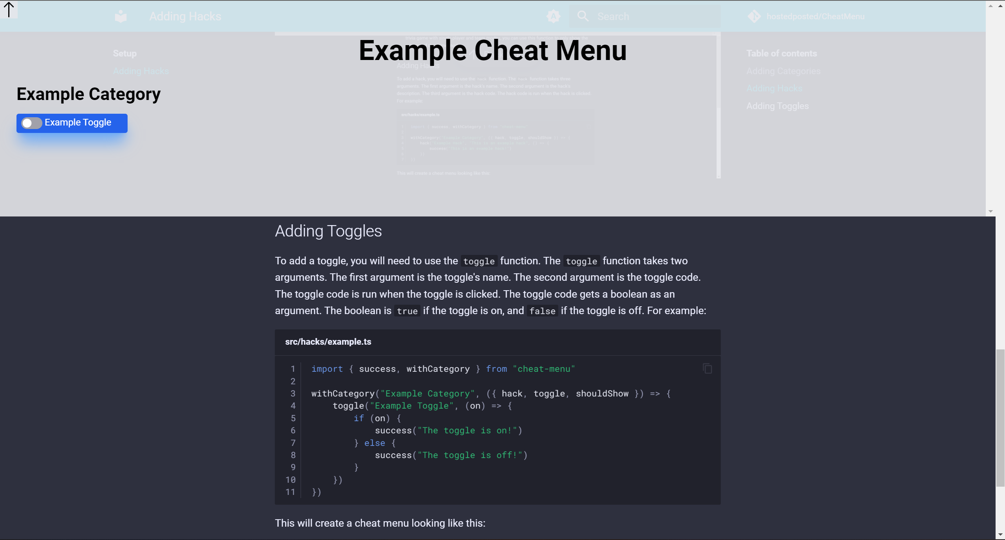The height and width of the screenshot is (540, 1005).
Task: Jump to Adding Hacks in table of contents
Action: pos(774,88)
